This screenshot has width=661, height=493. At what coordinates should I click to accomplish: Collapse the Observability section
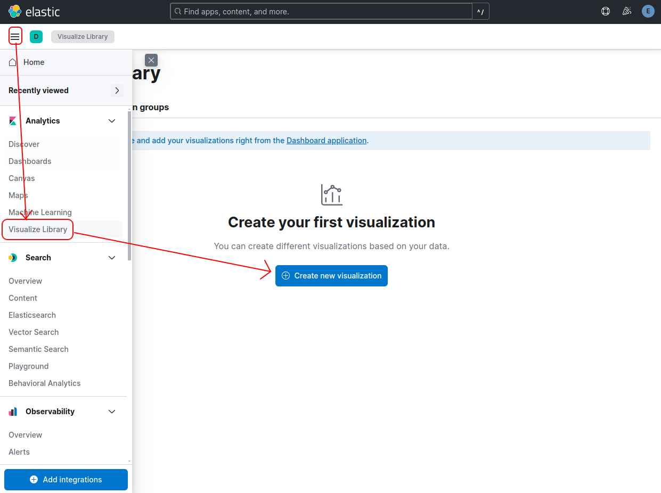point(112,412)
